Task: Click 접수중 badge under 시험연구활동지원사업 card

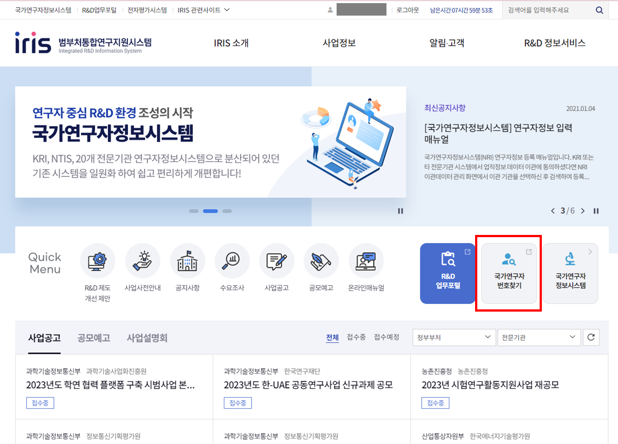Action: tap(435, 403)
